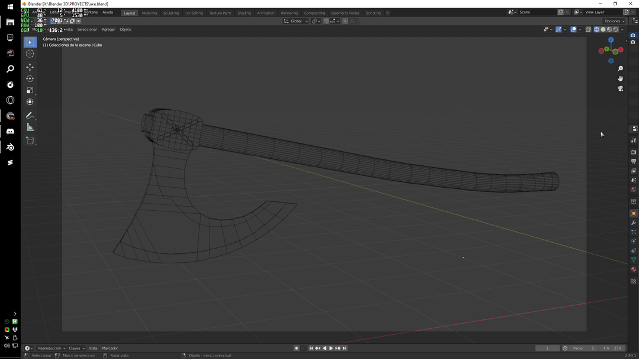Viewport: 639px width, 359px height.
Task: Open Discord from the Windows taskbar
Action: coord(10,130)
